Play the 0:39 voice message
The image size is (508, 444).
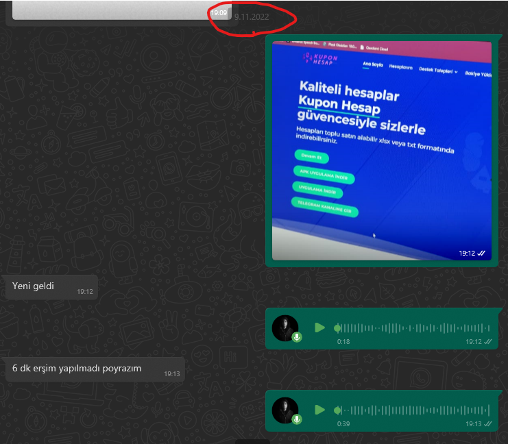(319, 410)
